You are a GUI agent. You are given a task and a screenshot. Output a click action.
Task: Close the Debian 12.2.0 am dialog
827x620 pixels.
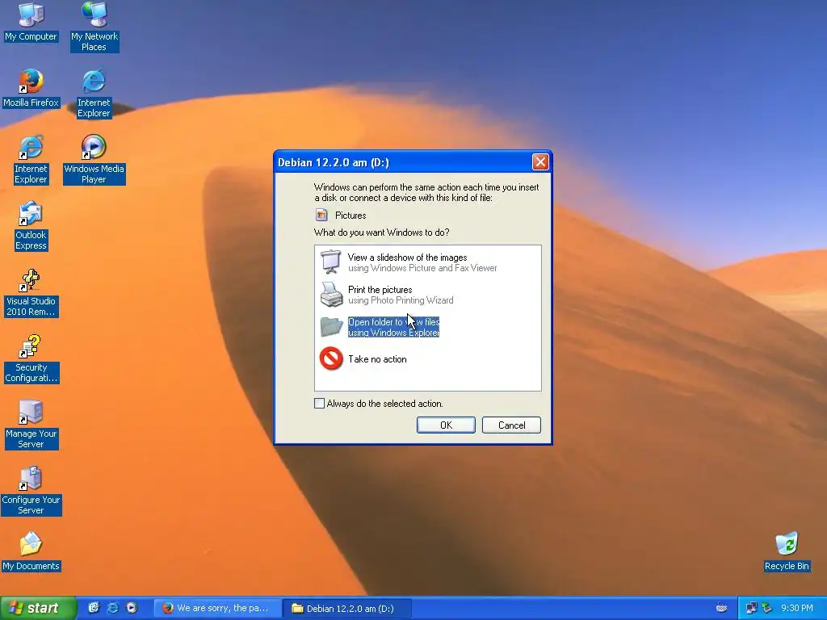coord(540,161)
